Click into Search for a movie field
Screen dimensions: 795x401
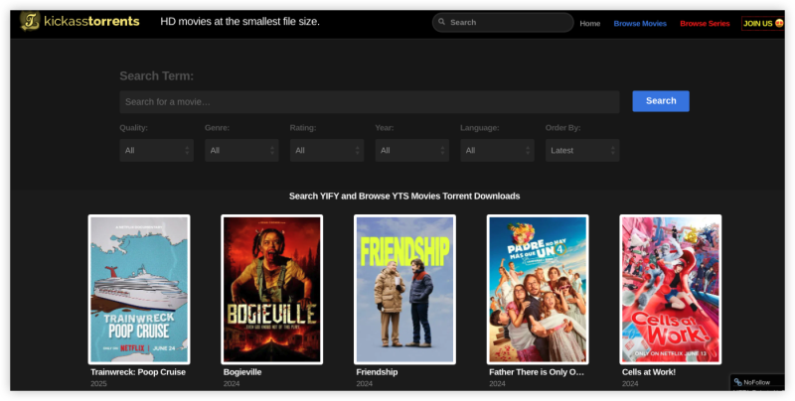coord(370,102)
